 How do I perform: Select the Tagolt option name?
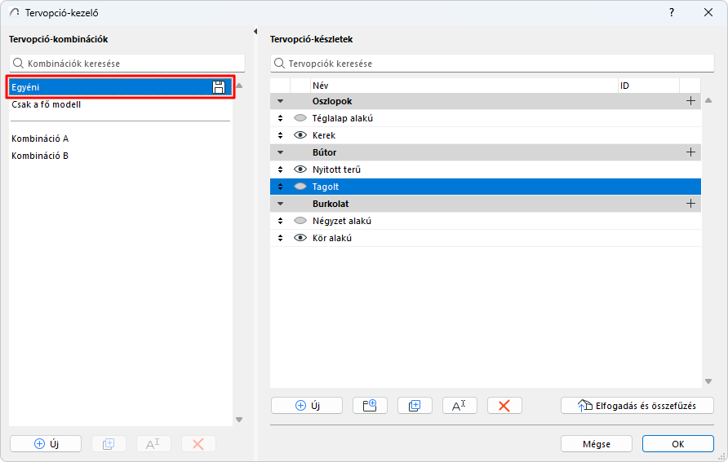(326, 187)
